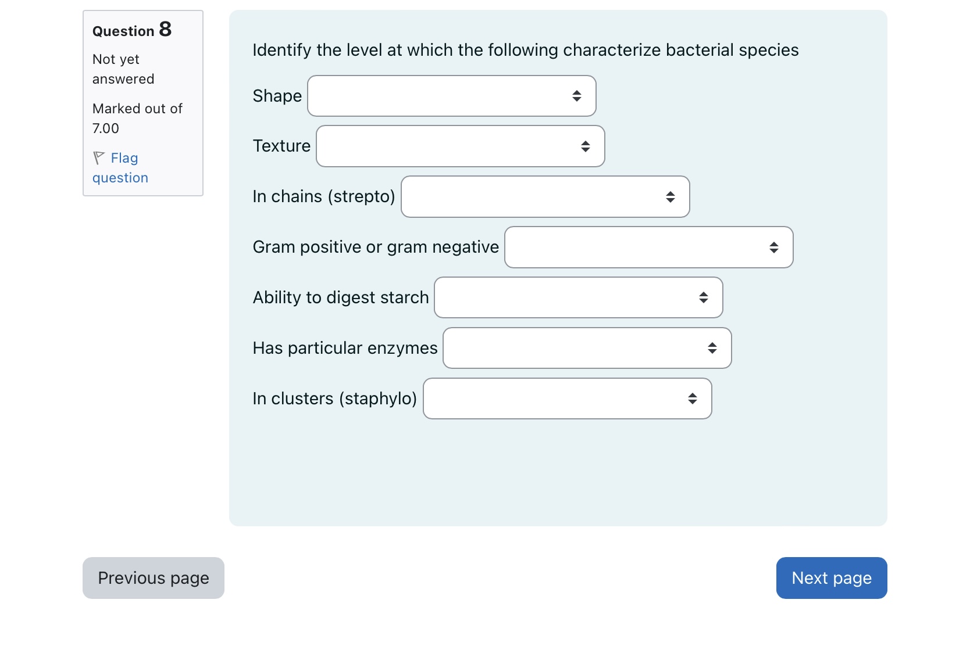Go to the Next page
This screenshot has height=657, width=970.
coord(832,578)
